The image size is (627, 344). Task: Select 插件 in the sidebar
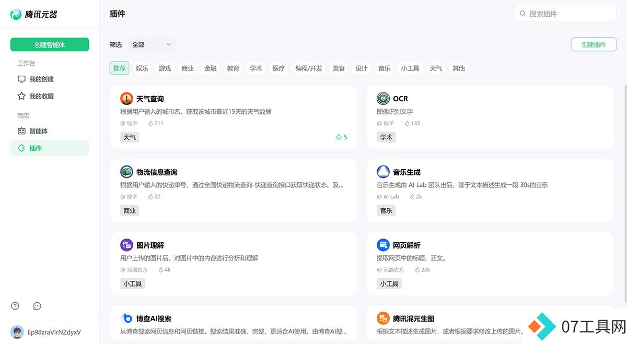pyautogui.click(x=50, y=148)
